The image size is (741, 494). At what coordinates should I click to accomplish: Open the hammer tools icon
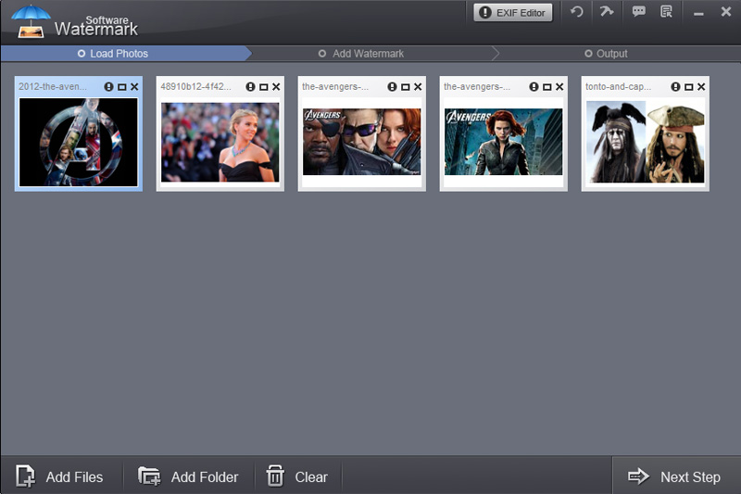[607, 12]
